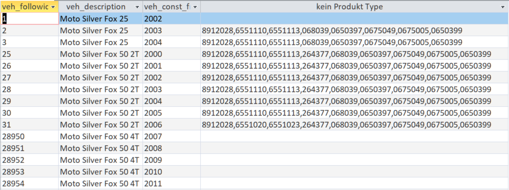Click empty kein Produkt Type cell in row 1
This screenshot has height=190, width=509.
pyautogui.click(x=355, y=19)
